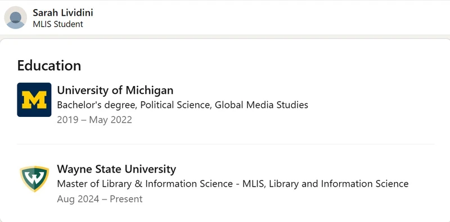Screen dimensions: 450x222
Task: Click the divider between education entries
Action: pos(226,144)
